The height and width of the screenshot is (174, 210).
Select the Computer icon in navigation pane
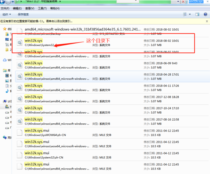[x=5, y=101]
